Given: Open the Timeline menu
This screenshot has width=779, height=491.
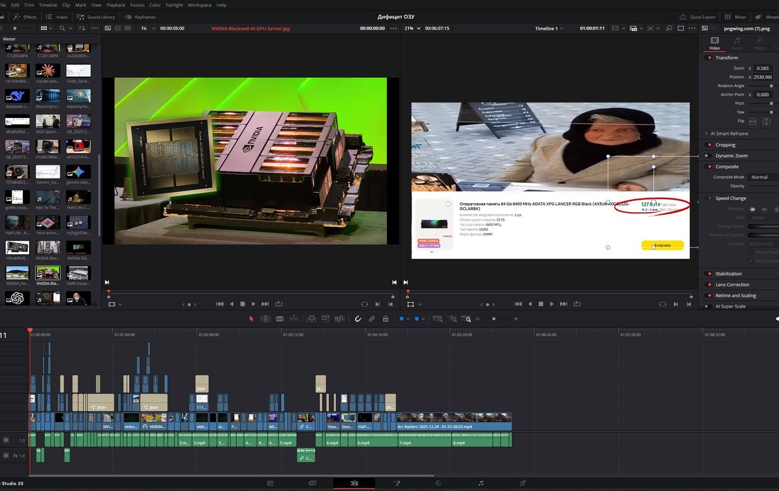Looking at the screenshot, I should (48, 5).
